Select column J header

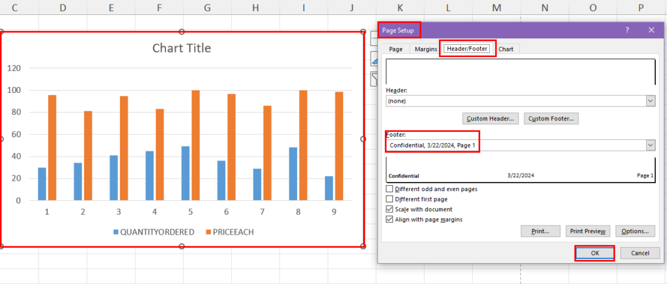(351, 8)
